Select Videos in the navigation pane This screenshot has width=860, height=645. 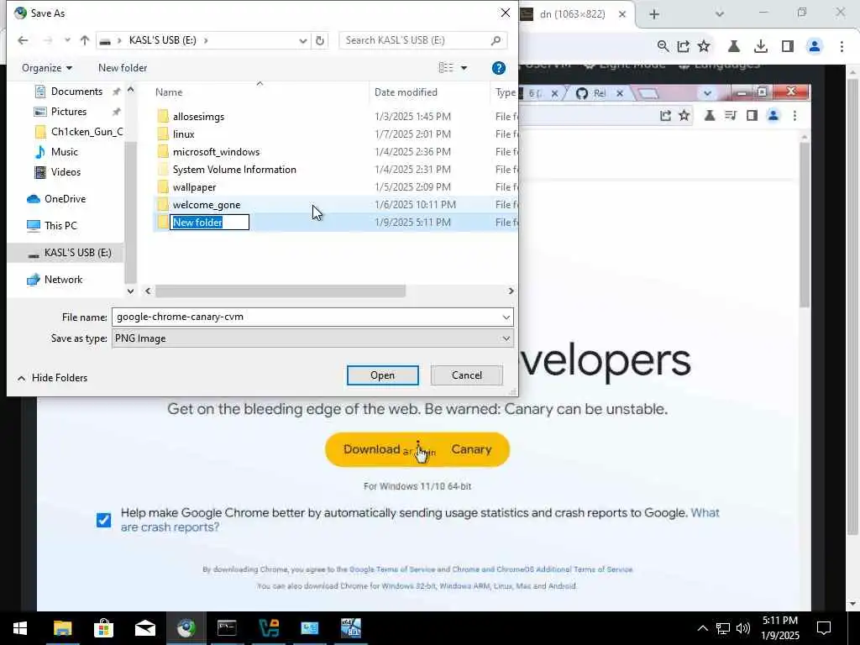click(x=66, y=171)
